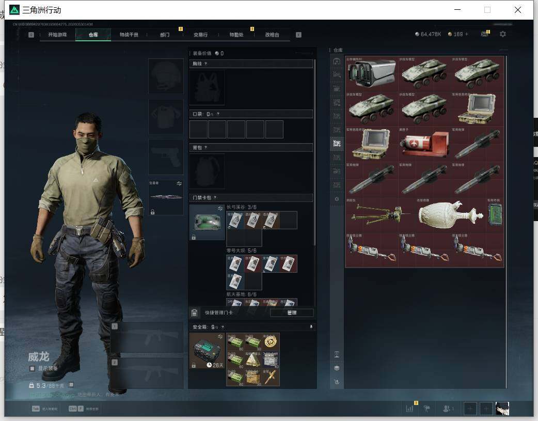Open warehouse sidebar gear settings icon
This screenshot has height=421, width=538.
337,199
